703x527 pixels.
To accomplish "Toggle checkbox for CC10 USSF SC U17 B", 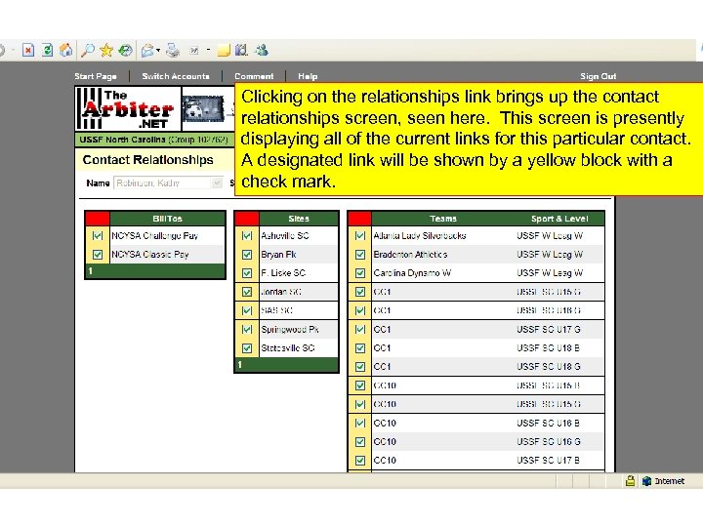I will point(360,461).
